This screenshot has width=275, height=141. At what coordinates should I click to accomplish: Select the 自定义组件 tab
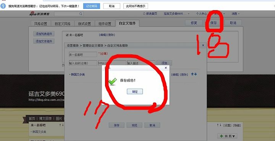click(127, 24)
